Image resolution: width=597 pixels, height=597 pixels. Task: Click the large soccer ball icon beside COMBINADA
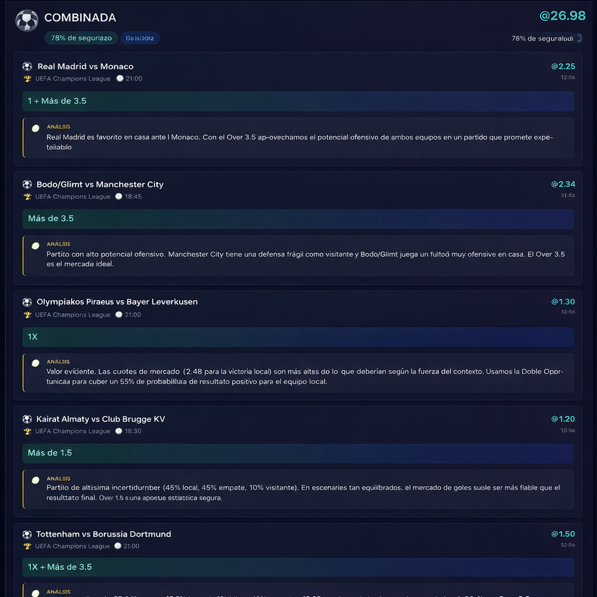click(x=27, y=20)
